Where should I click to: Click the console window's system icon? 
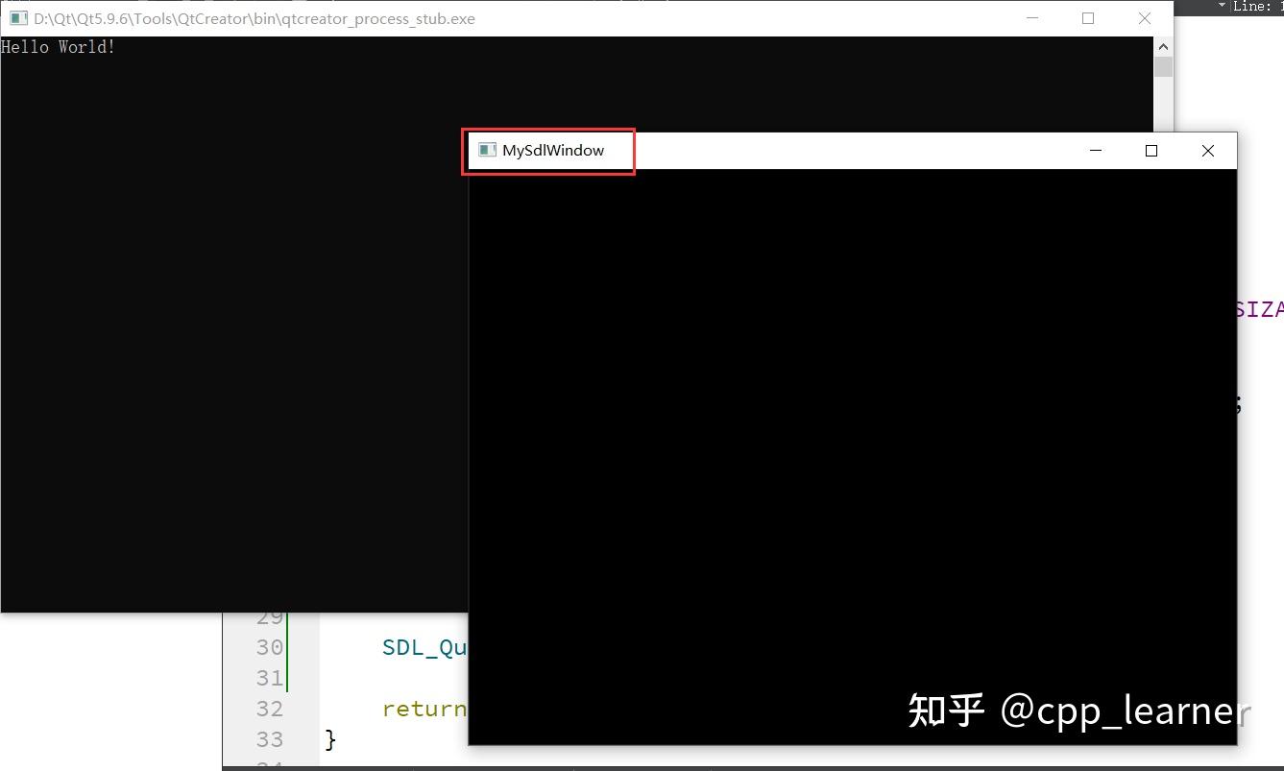[x=17, y=17]
